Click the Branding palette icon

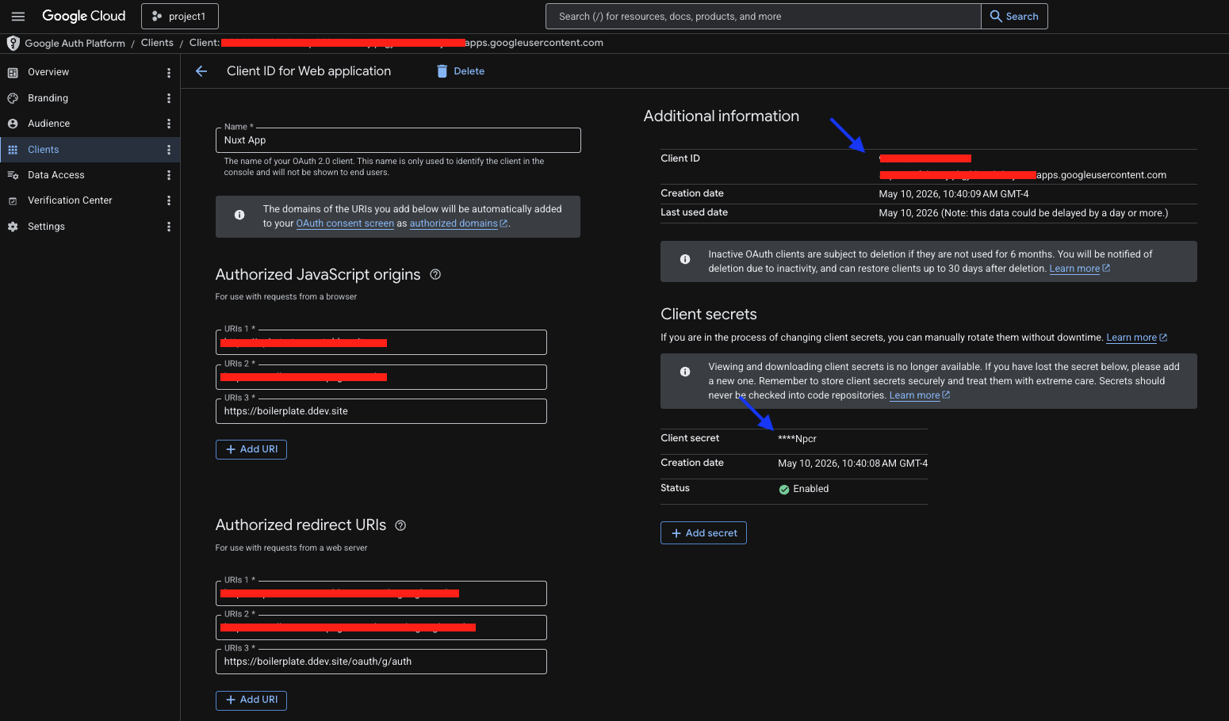13,98
